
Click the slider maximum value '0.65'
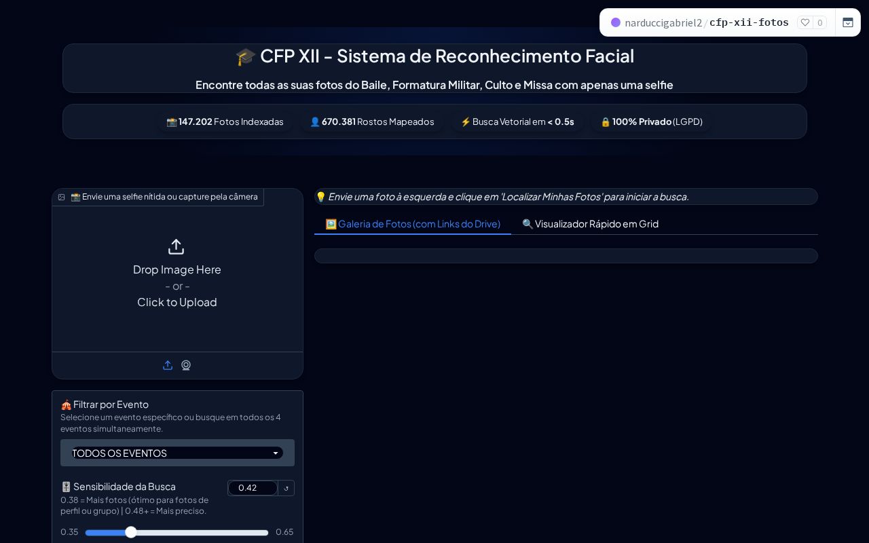pyautogui.click(x=284, y=532)
